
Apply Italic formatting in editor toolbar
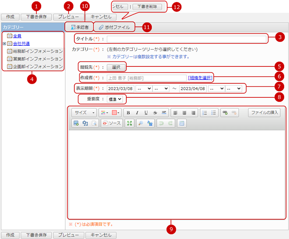137,112
